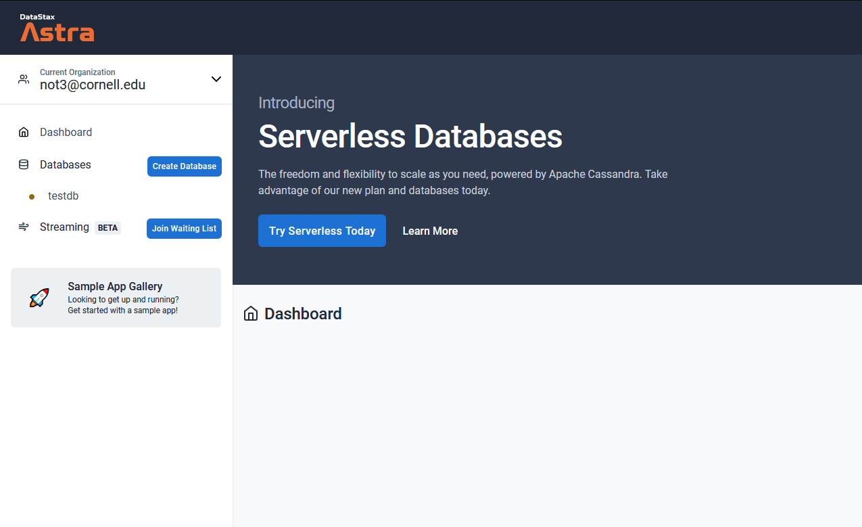Image resolution: width=862 pixels, height=527 pixels.
Task: Click the Learn More link
Action: point(430,231)
